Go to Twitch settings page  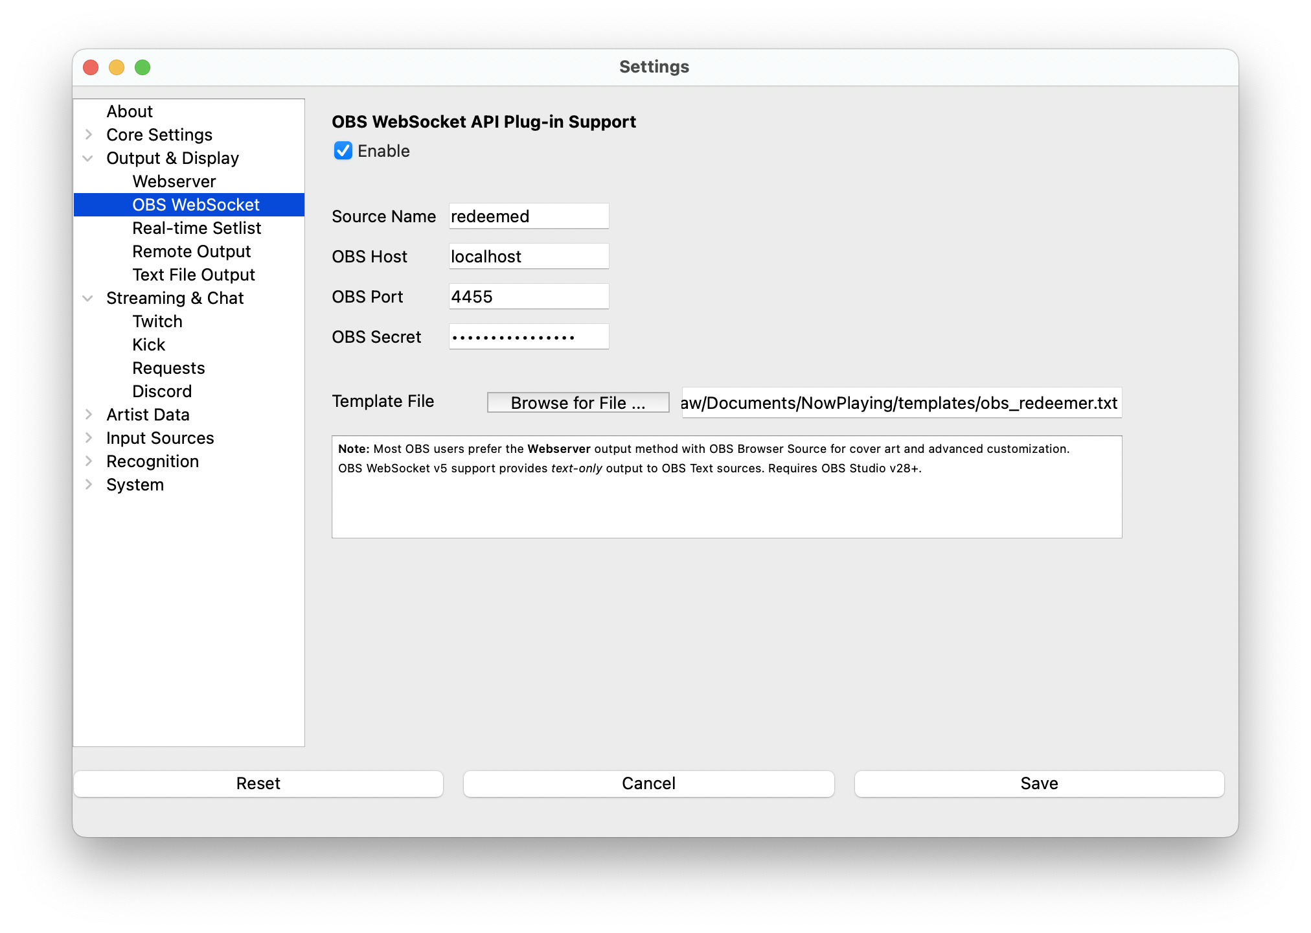(157, 321)
